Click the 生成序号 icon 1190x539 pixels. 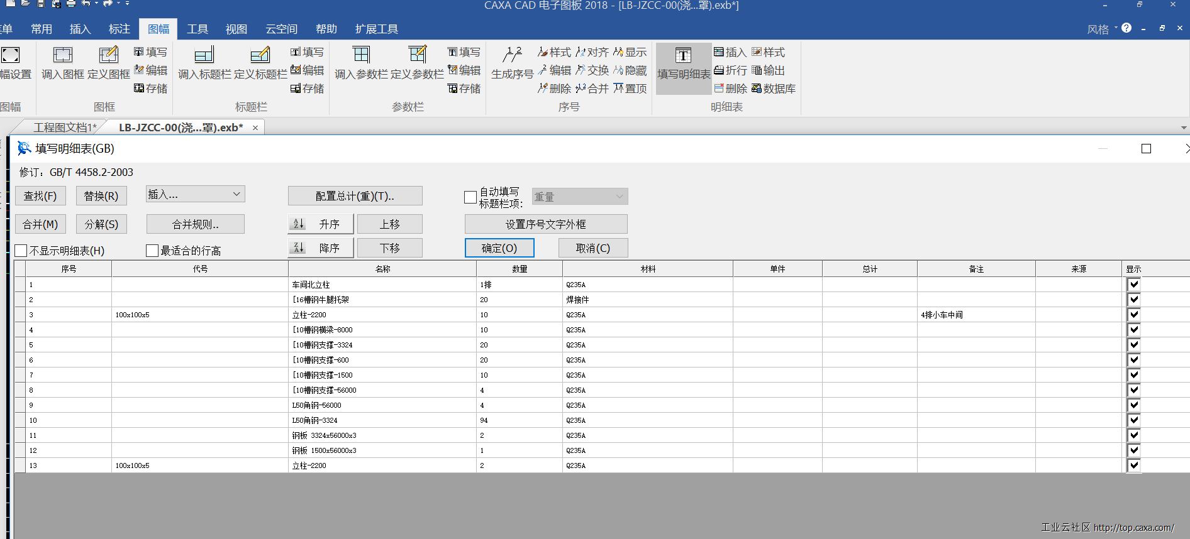pyautogui.click(x=512, y=56)
